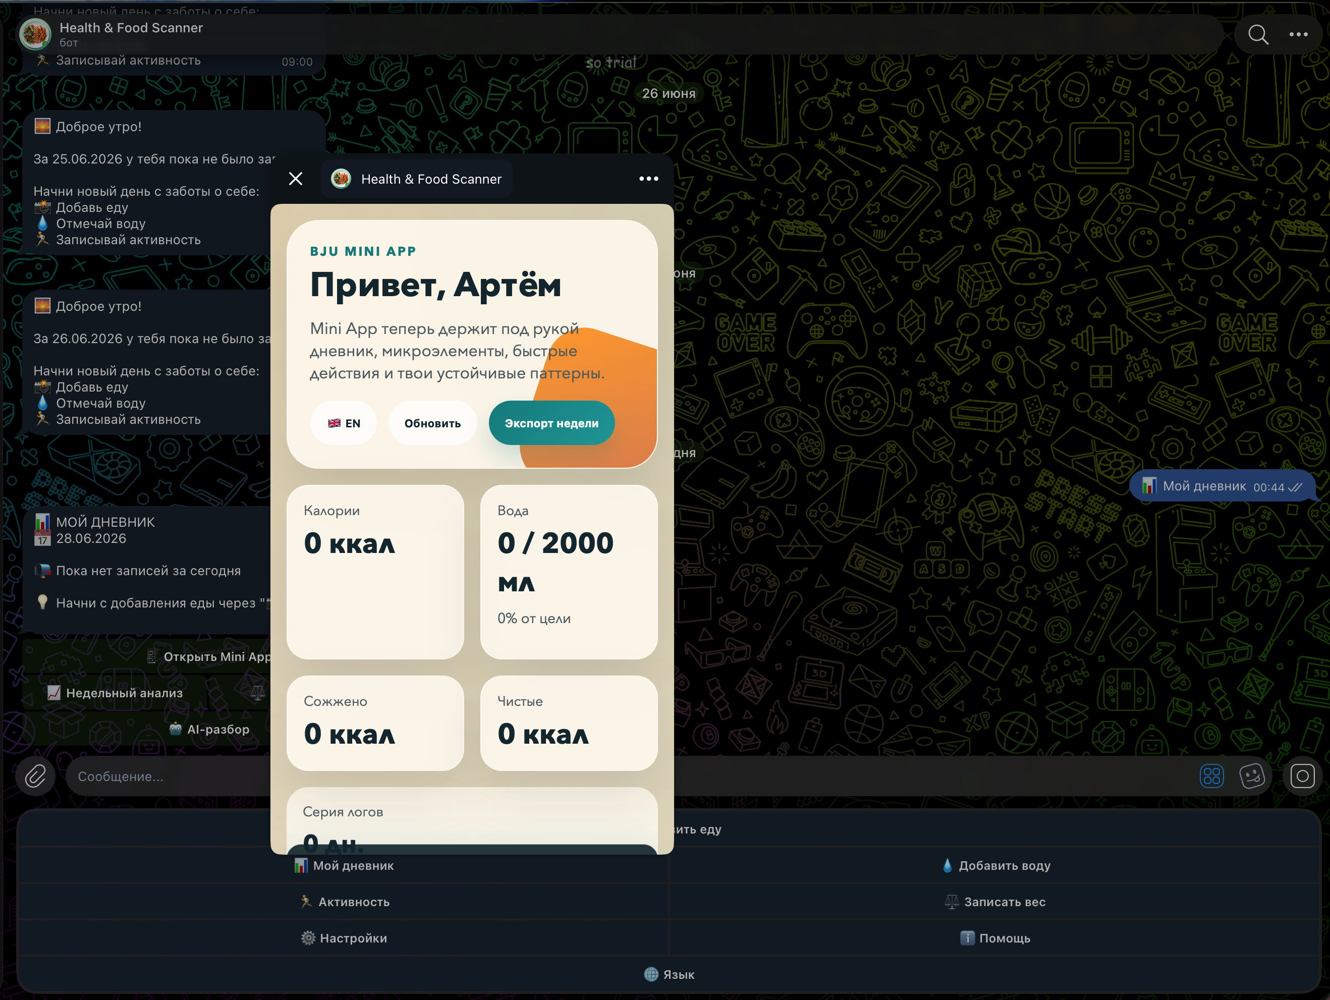The image size is (1330, 1000).
Task: Click the paperclip attach icon
Action: (x=35, y=775)
